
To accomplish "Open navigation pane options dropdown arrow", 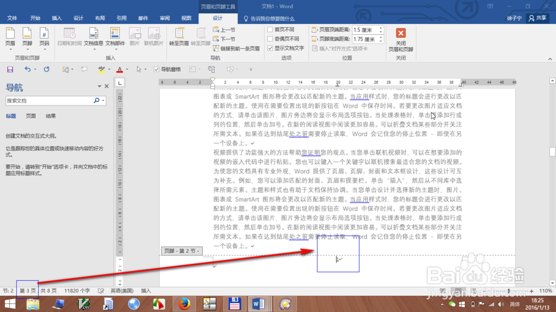I will (x=100, y=86).
